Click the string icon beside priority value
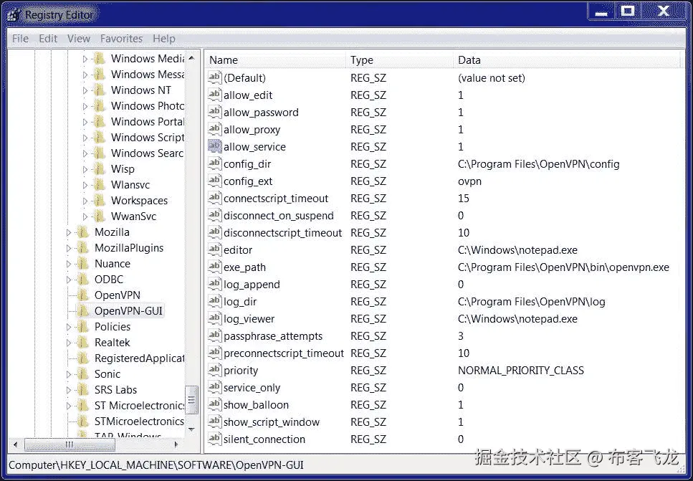The height and width of the screenshot is (481, 693). [215, 370]
